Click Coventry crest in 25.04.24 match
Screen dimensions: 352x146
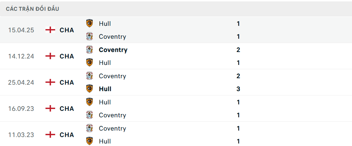(90, 76)
